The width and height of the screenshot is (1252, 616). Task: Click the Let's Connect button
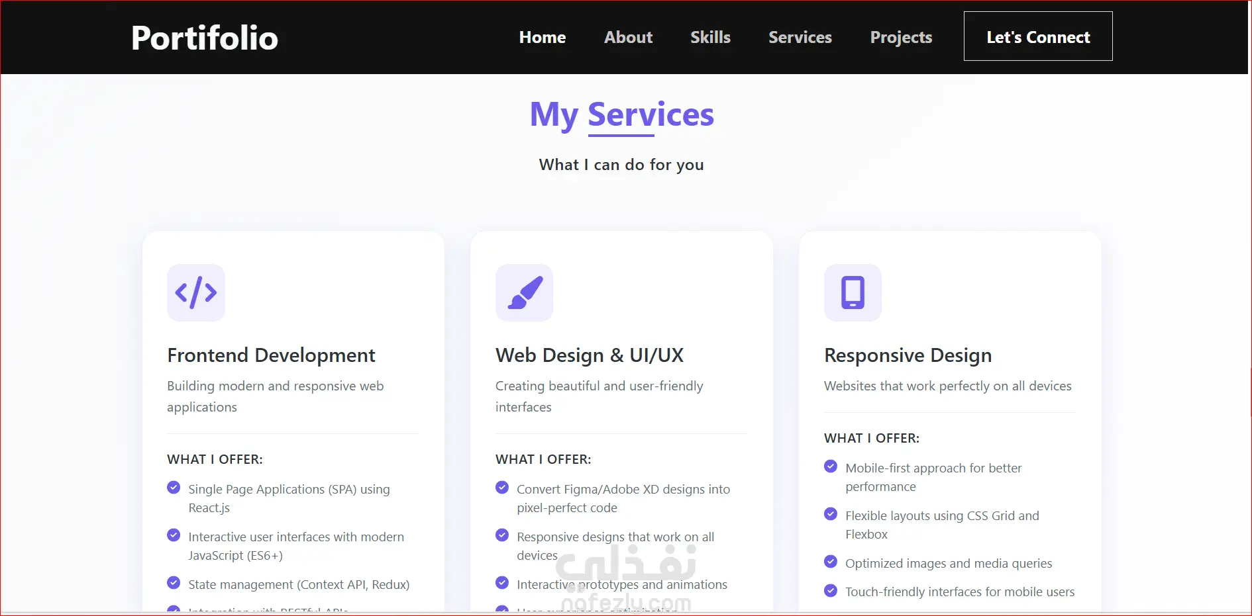1038,36
